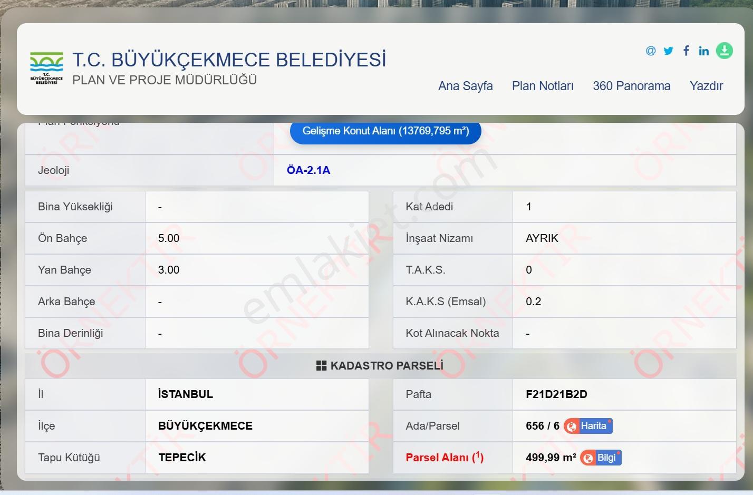The height and width of the screenshot is (495, 753).
Task: Open Plan Notları menu item
Action: (543, 86)
